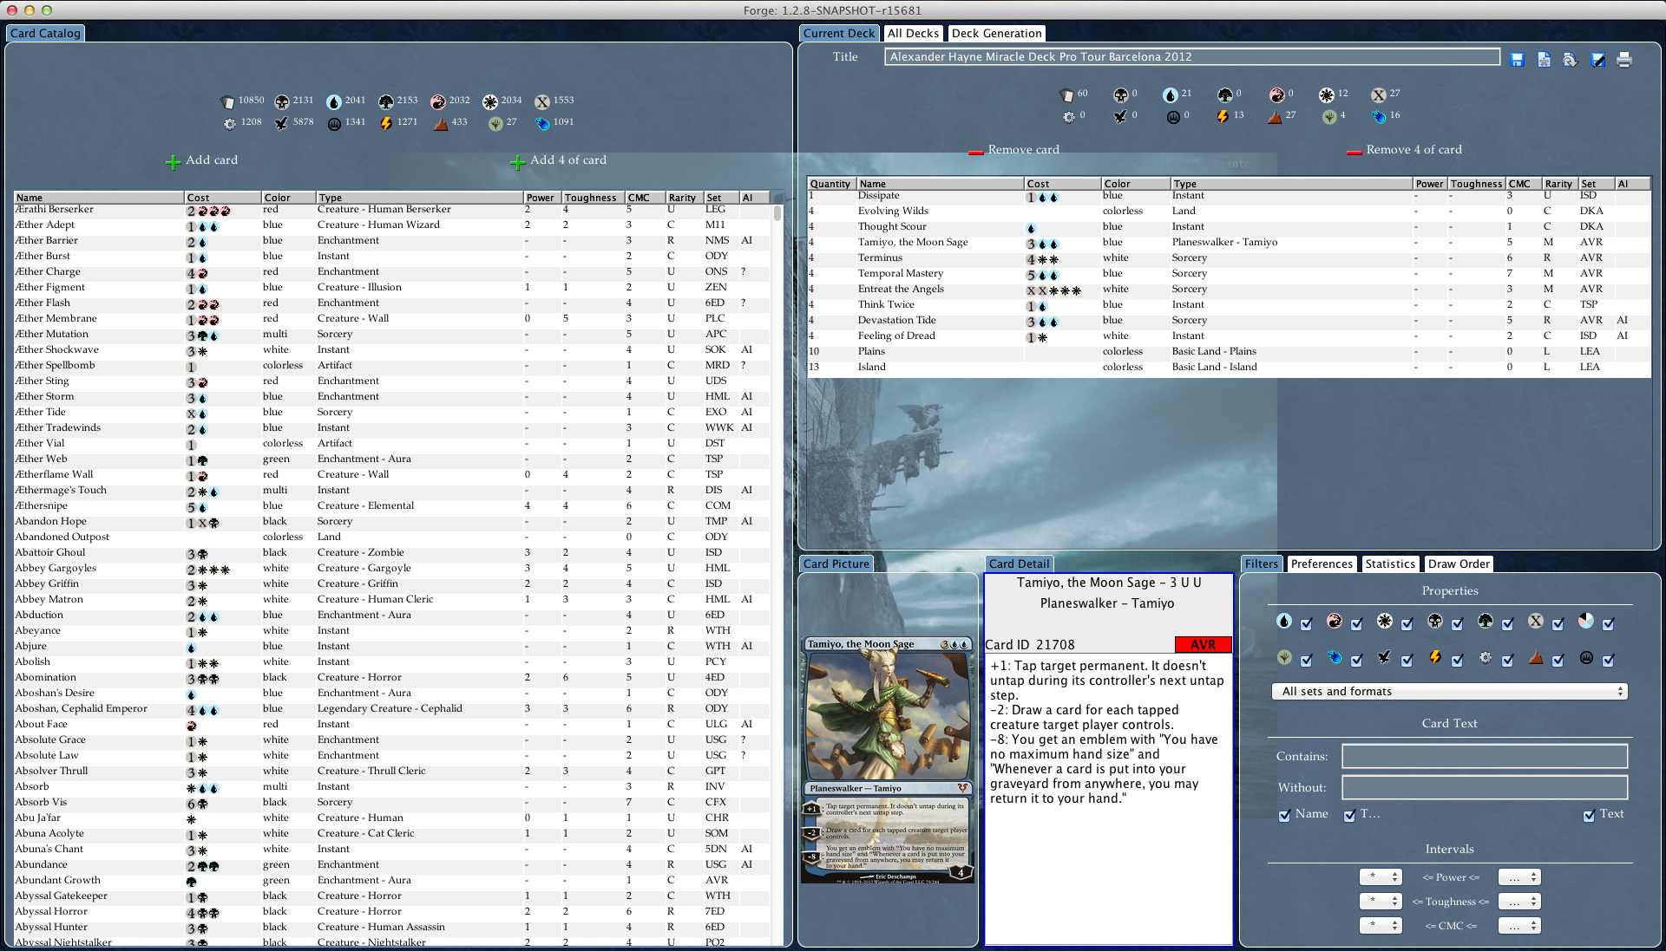The image size is (1666, 951).
Task: Click the blue mana count icon in Card Catalog
Action: [333, 101]
